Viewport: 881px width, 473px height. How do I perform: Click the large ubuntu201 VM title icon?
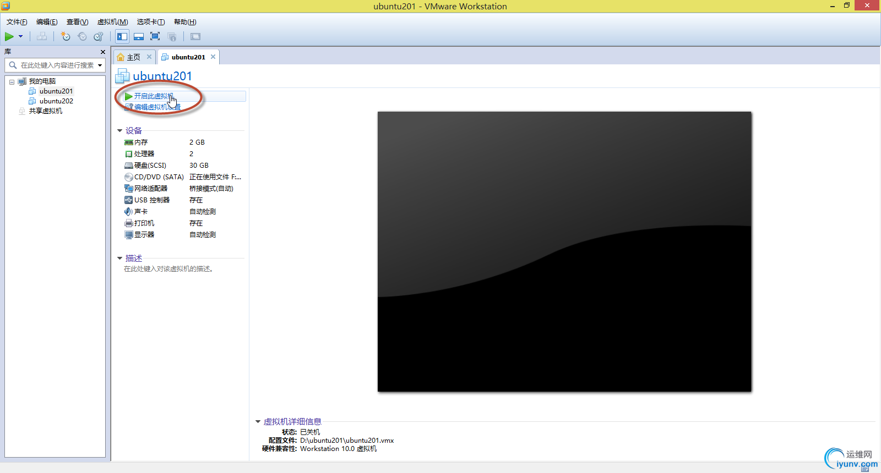[x=122, y=76]
